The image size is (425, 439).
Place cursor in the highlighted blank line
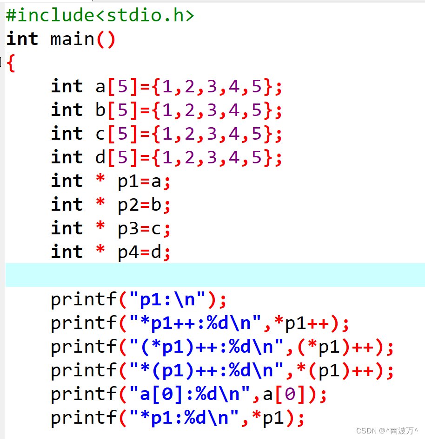(x=215, y=275)
